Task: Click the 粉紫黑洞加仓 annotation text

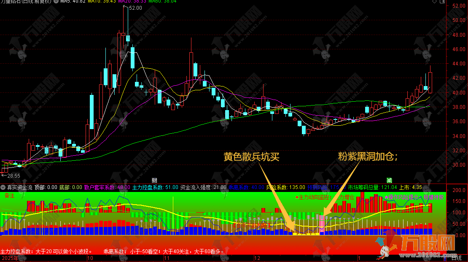Action: click(368, 156)
